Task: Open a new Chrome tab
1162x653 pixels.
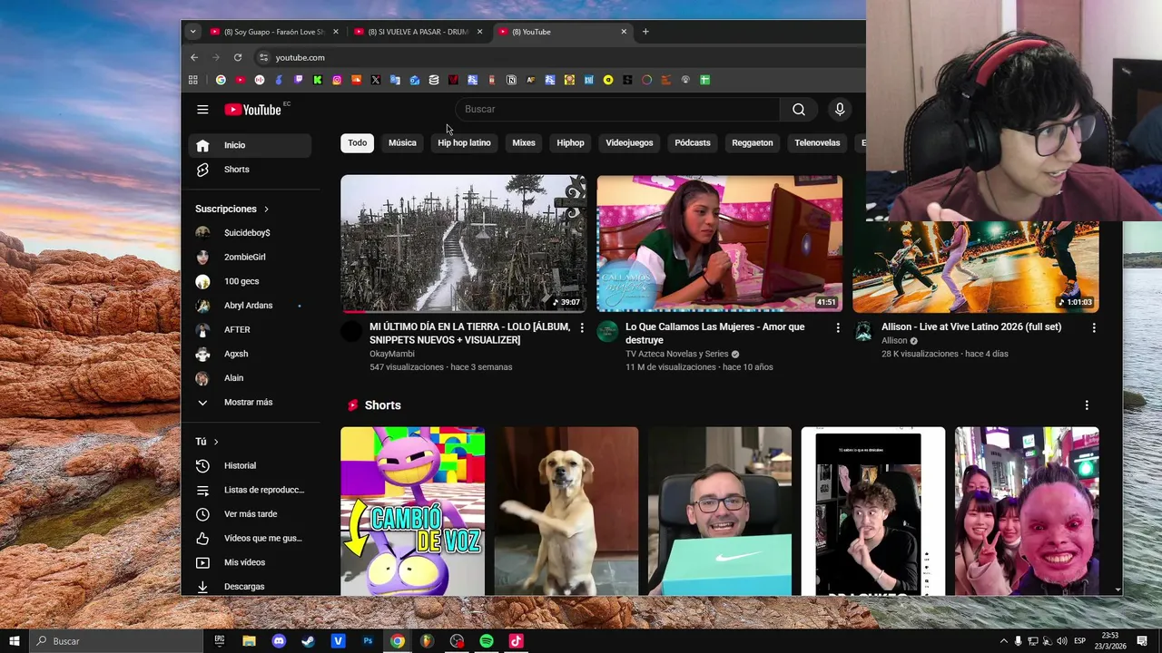Action: (x=645, y=32)
